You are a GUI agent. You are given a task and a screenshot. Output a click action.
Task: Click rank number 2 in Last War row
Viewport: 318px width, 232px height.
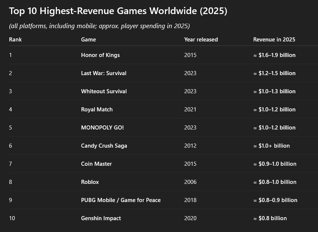point(11,73)
